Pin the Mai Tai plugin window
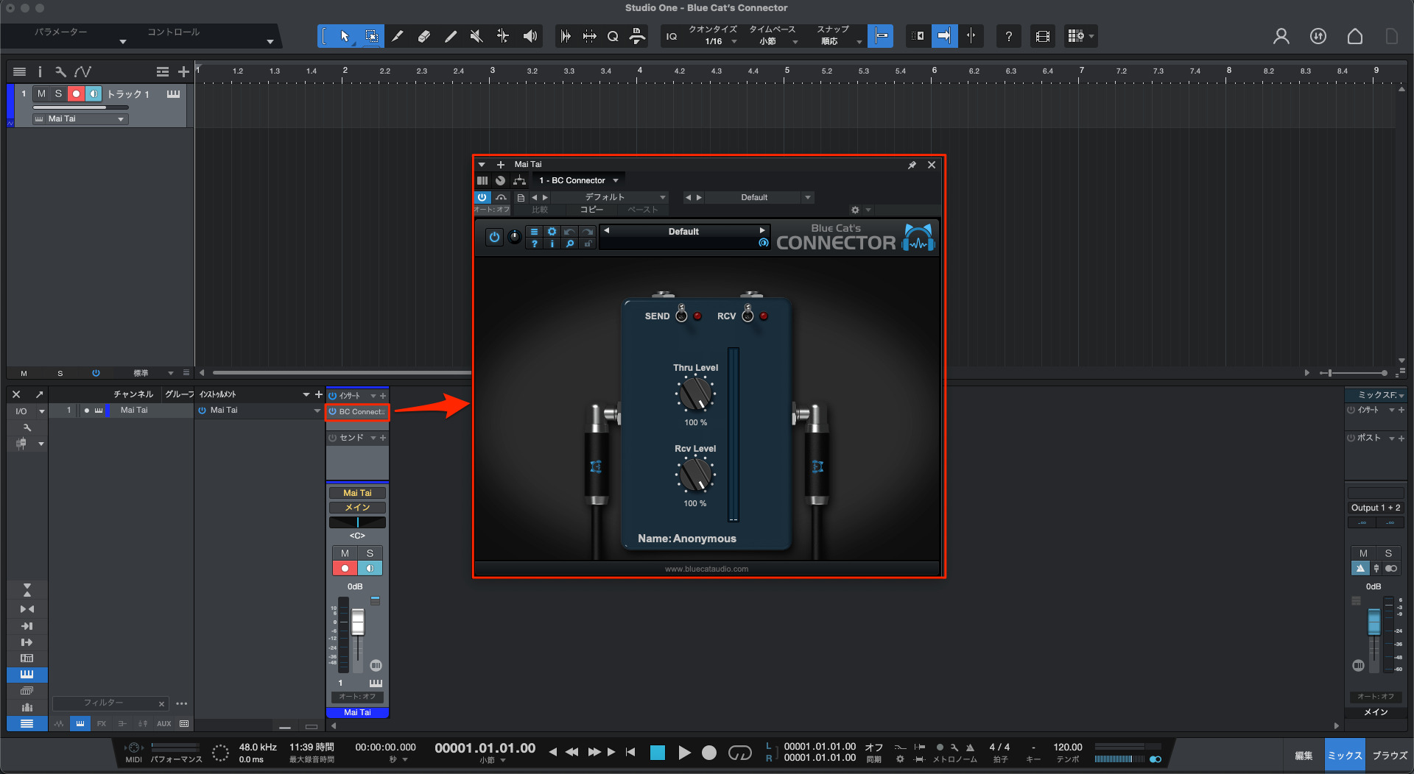 912,165
